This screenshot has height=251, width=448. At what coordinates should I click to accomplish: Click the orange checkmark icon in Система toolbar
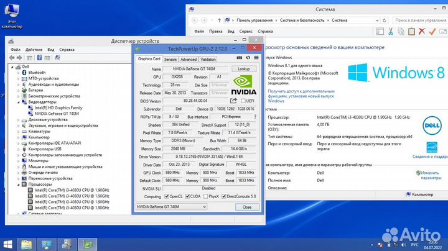tap(432, 31)
